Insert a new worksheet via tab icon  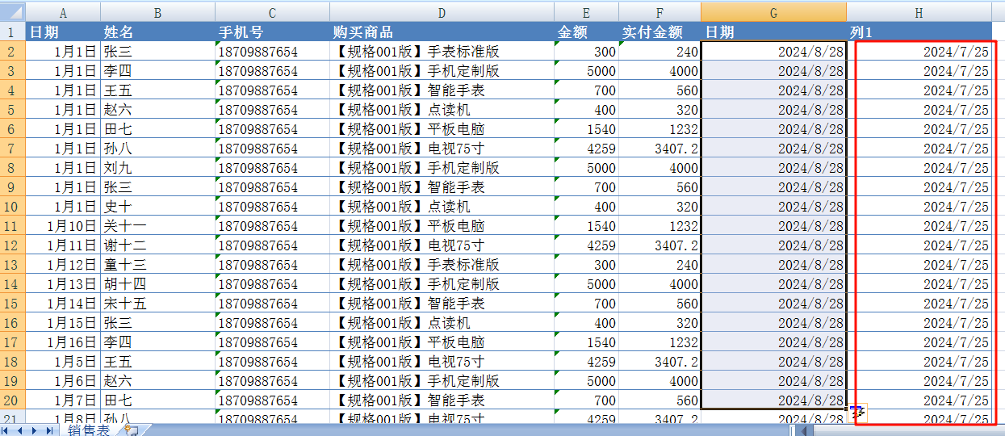[x=132, y=430]
